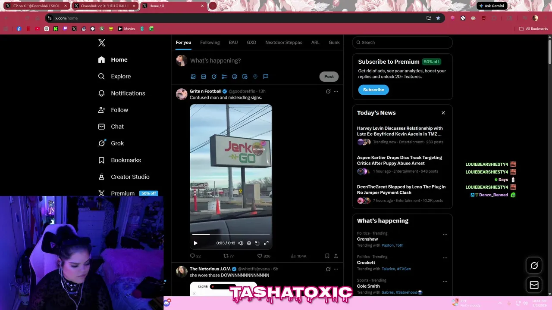Image resolution: width=552 pixels, height=310 pixels.
Task: Open more options for Crockett trend
Action: (x=445, y=258)
